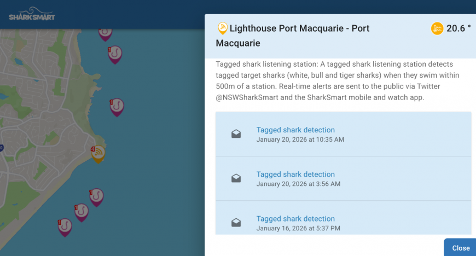Click the southernmost pink hook marker
The width and height of the screenshot is (476, 256).
point(65,226)
